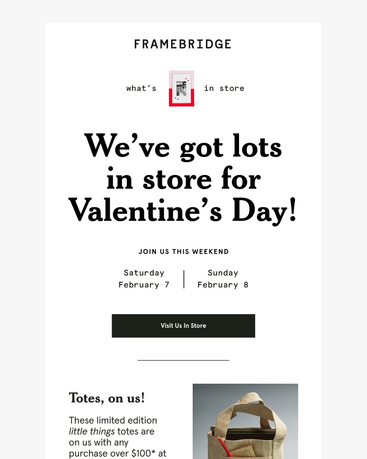
Task: Click the Framebridge logo
Action: tap(183, 44)
